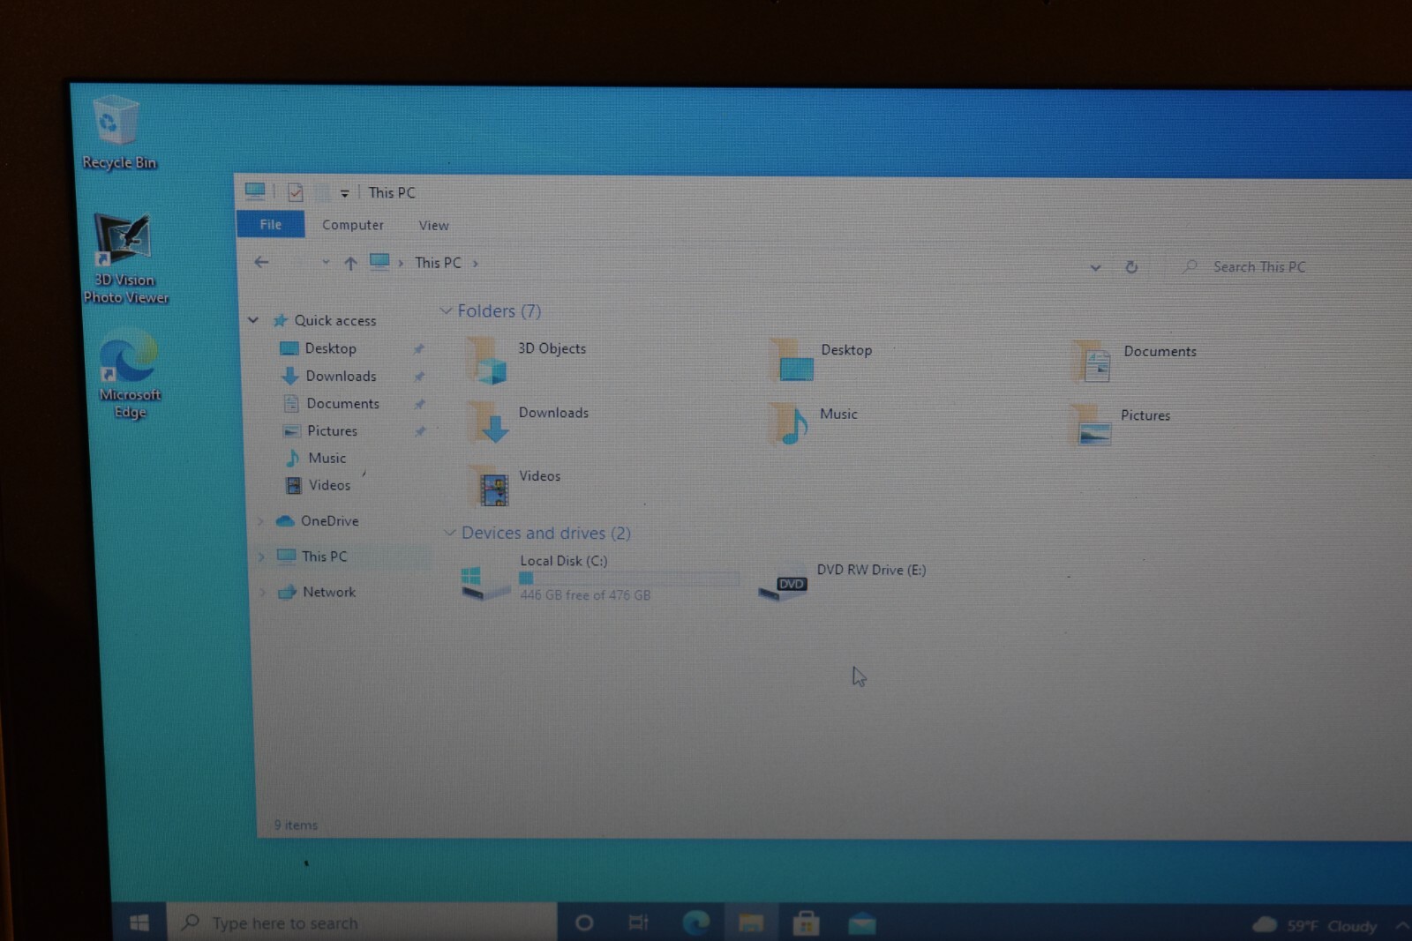The image size is (1412, 941).
Task: Select the DVD RW Drive (E:) icon
Action: (x=784, y=585)
